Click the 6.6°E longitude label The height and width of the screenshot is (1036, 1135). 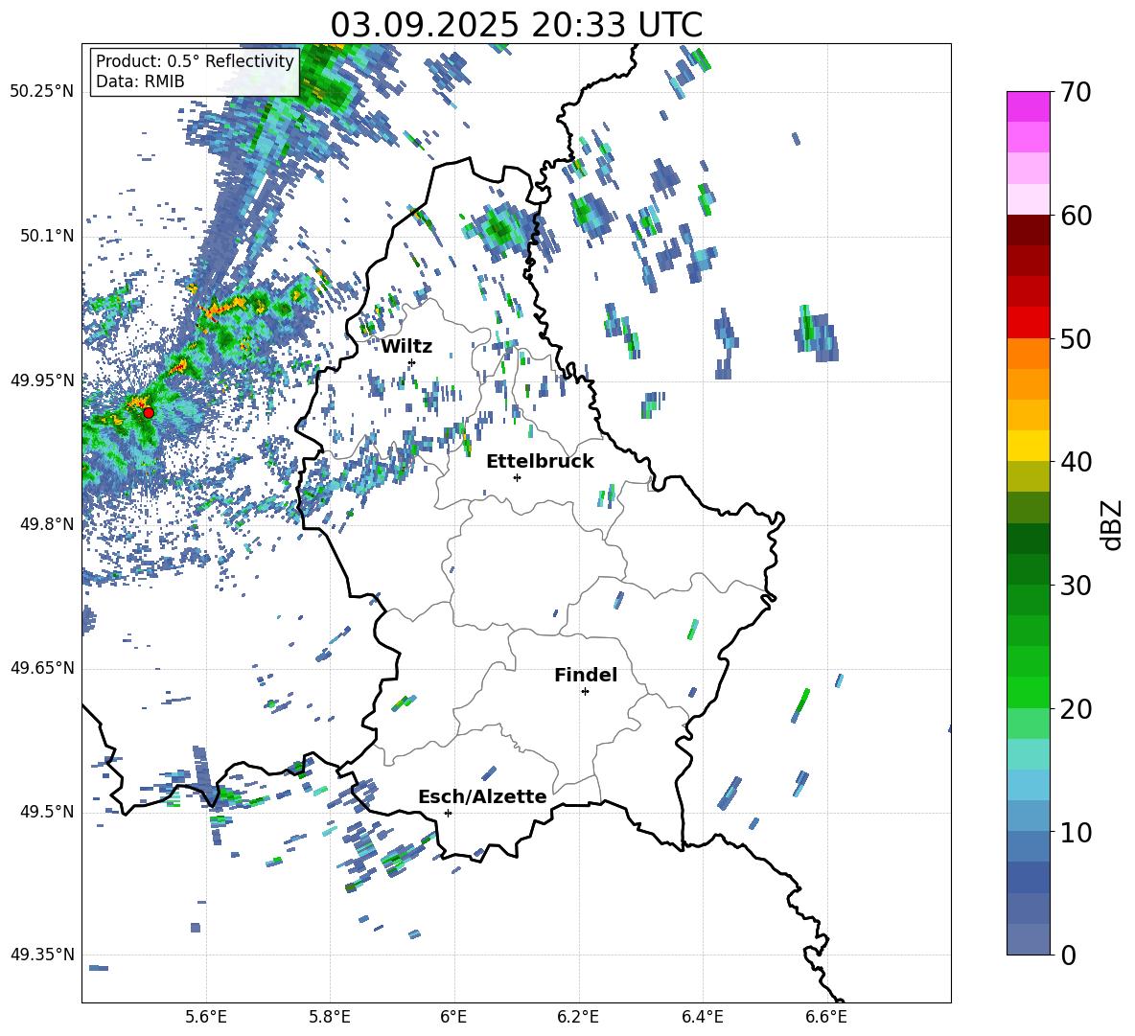pos(826,1017)
